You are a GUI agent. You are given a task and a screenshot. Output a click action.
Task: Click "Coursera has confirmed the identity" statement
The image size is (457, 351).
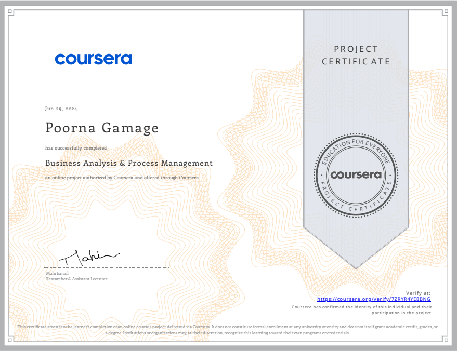[x=362, y=307]
